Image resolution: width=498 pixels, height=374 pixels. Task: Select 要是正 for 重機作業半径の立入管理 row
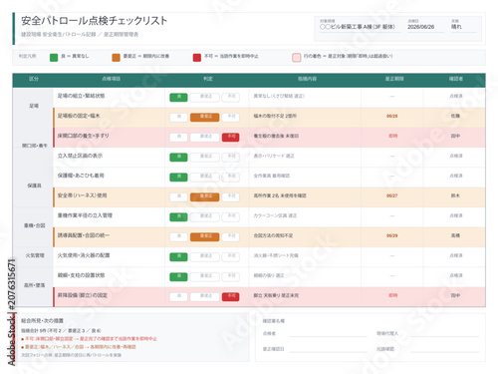(x=204, y=216)
